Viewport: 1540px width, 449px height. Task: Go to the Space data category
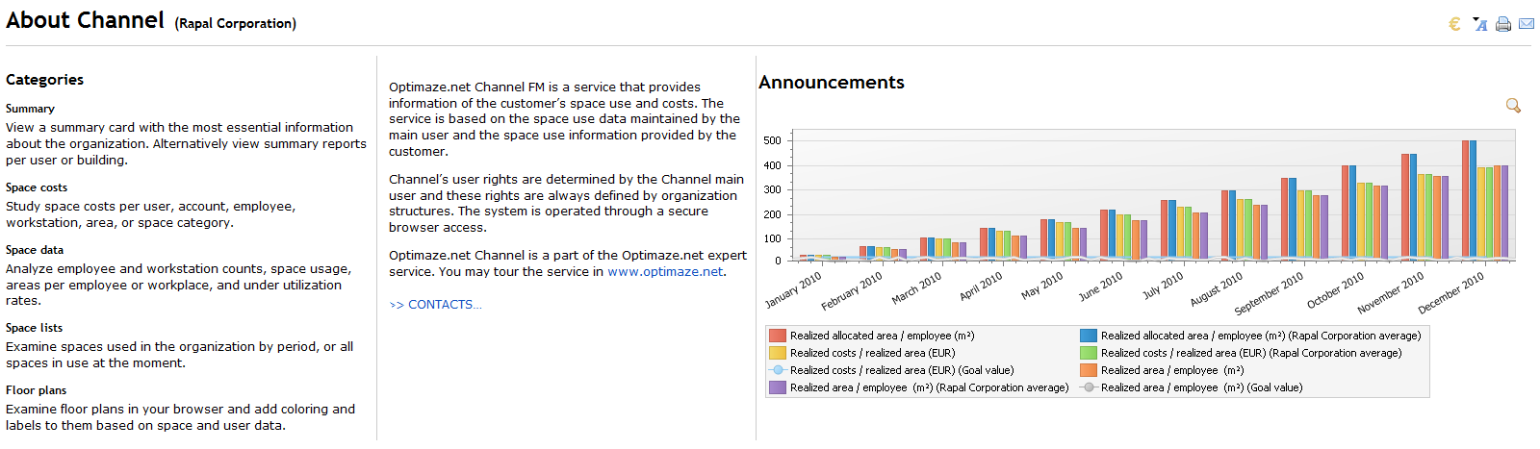(x=35, y=250)
